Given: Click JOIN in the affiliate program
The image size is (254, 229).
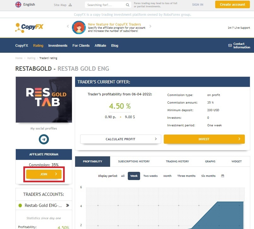Looking at the screenshot, I should pyautogui.click(x=44, y=174).
